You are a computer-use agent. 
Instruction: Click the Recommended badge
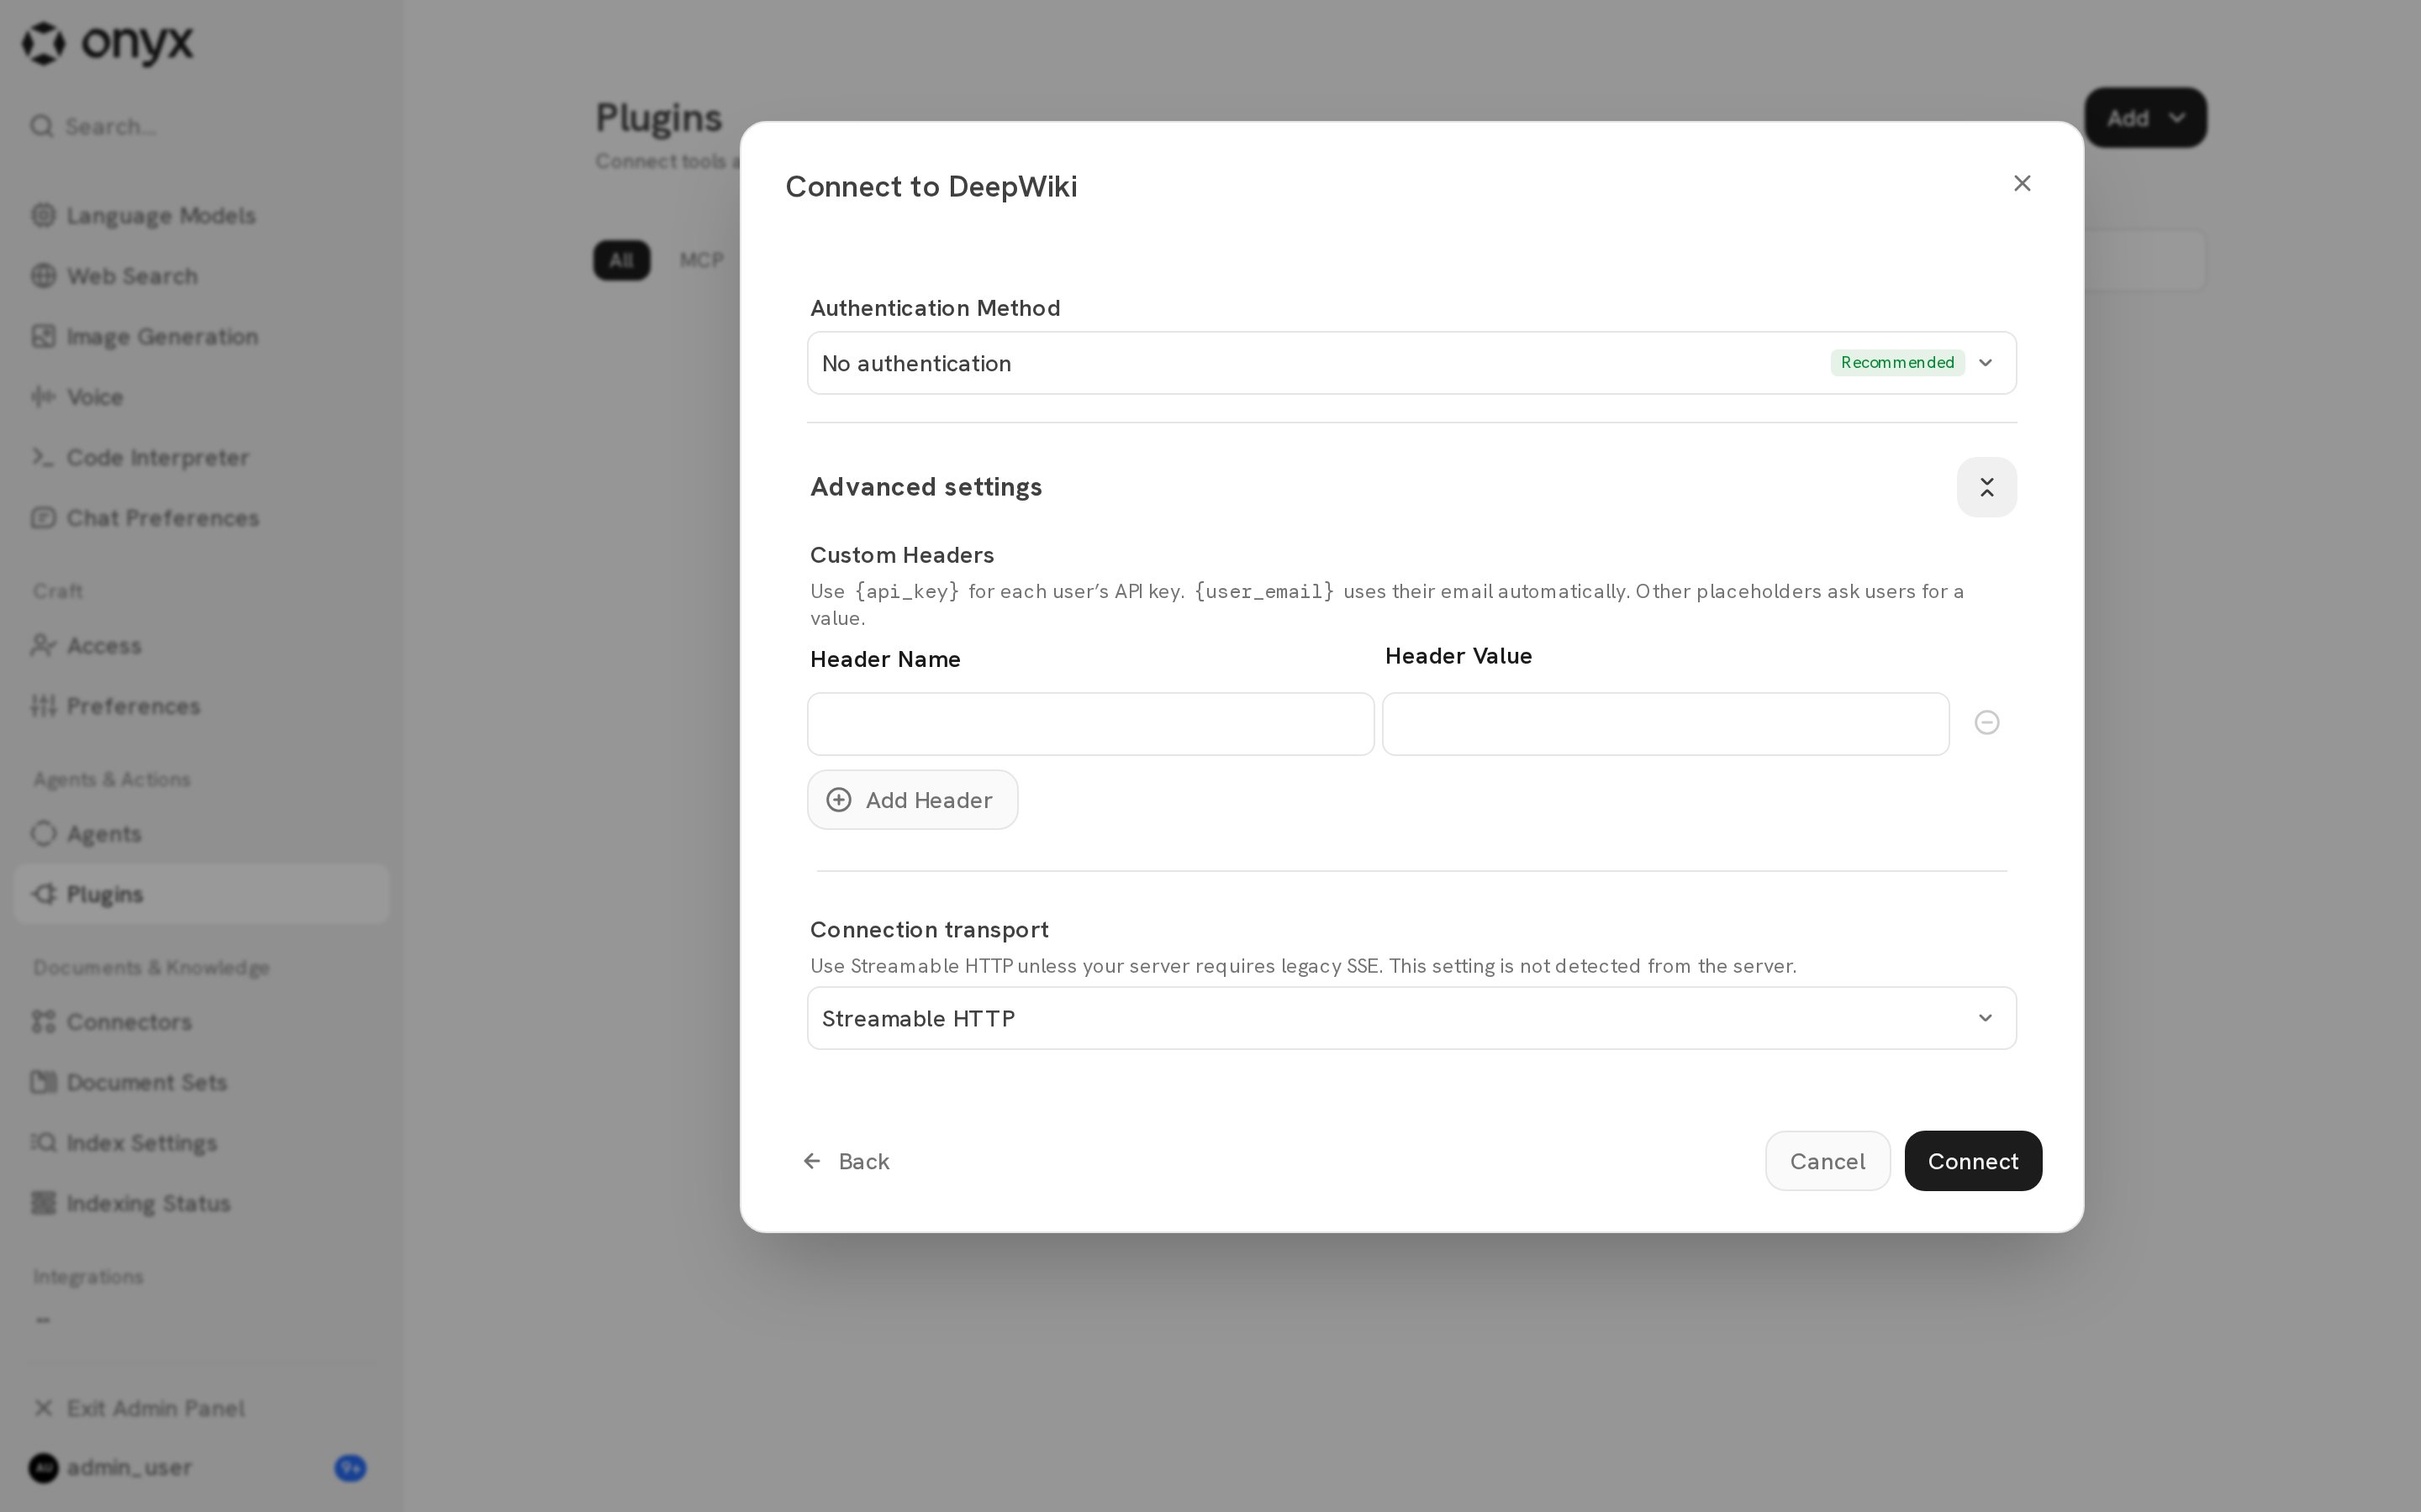point(1896,362)
